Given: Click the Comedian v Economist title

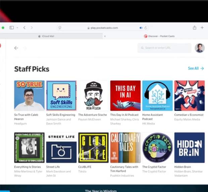Looking at the screenshot, I should [189, 115].
